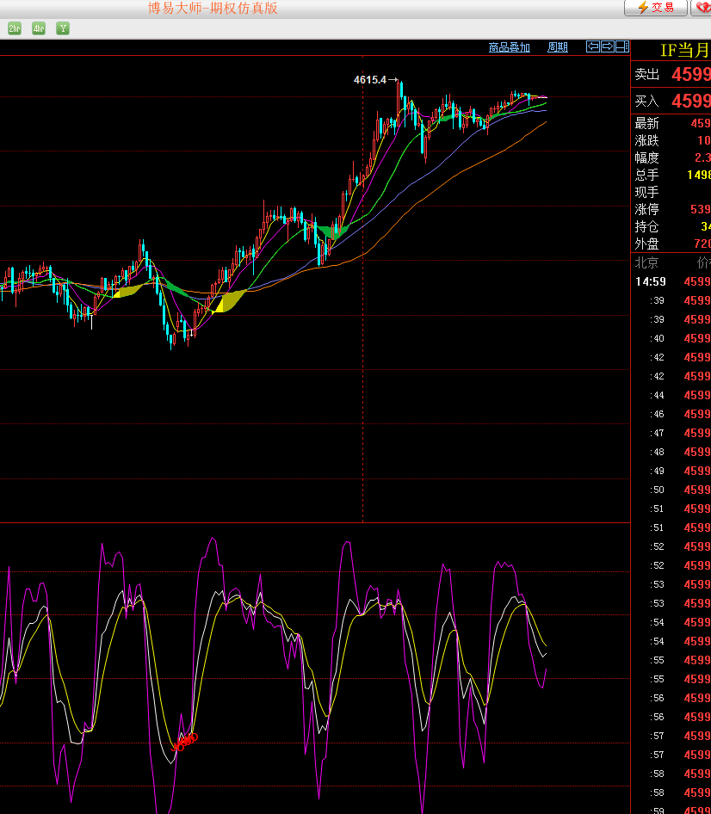Open the 交易 trading button
Screen dimensions: 711x814
(x=655, y=8)
